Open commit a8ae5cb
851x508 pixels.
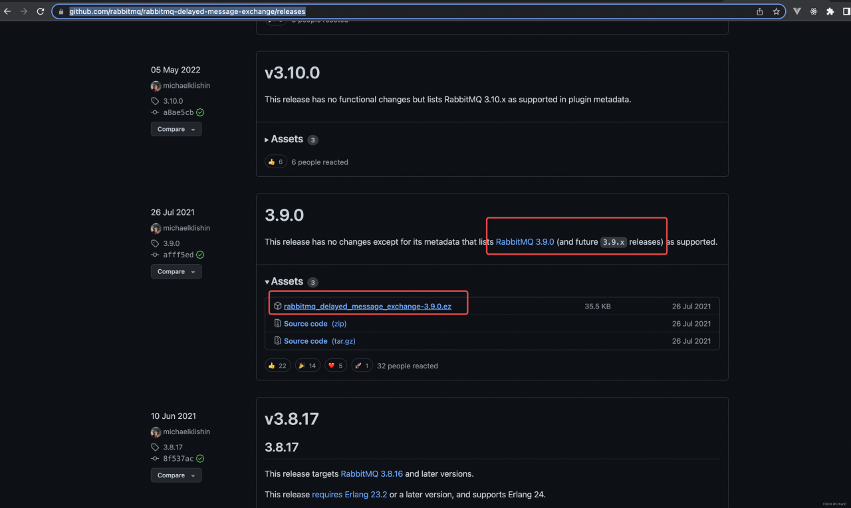click(178, 112)
